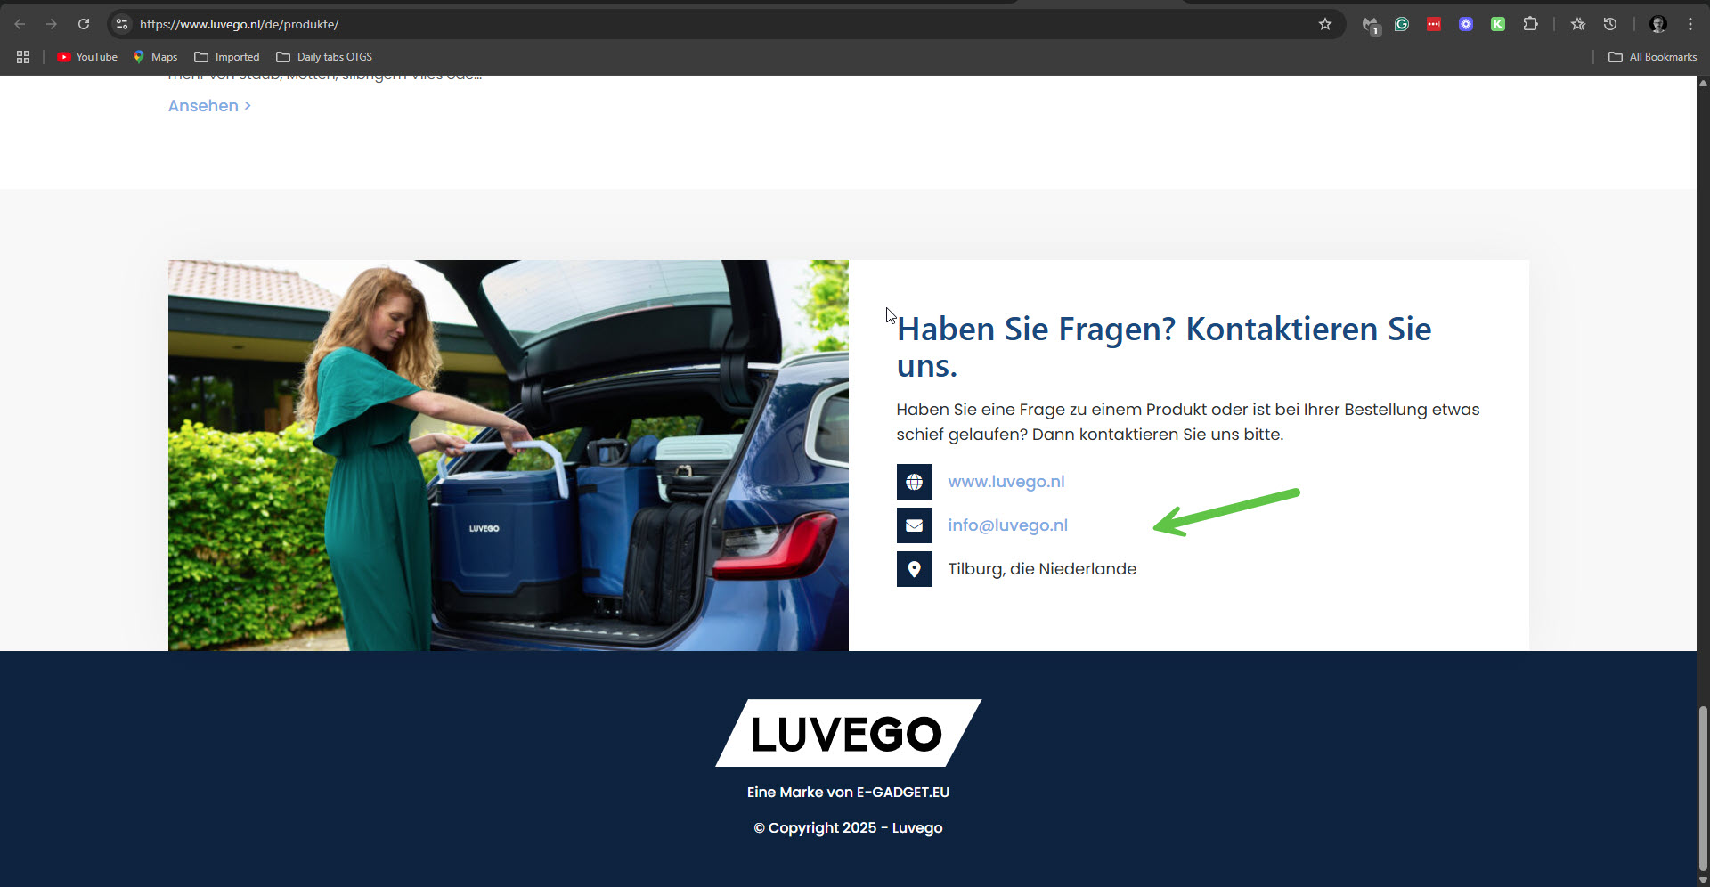Open the extension with badge number 1
1710x887 pixels.
click(x=1371, y=25)
